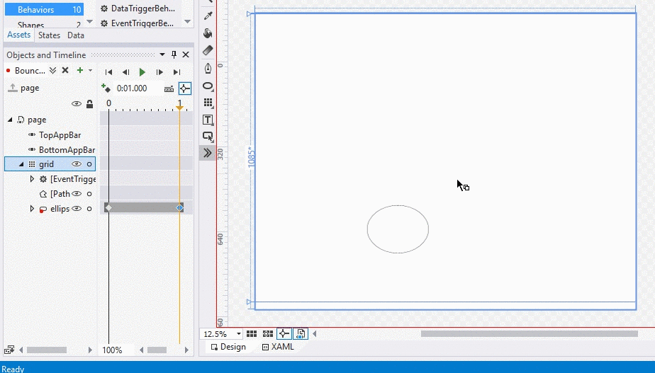Click the show-all eye column header
655x373 pixels.
pos(77,104)
